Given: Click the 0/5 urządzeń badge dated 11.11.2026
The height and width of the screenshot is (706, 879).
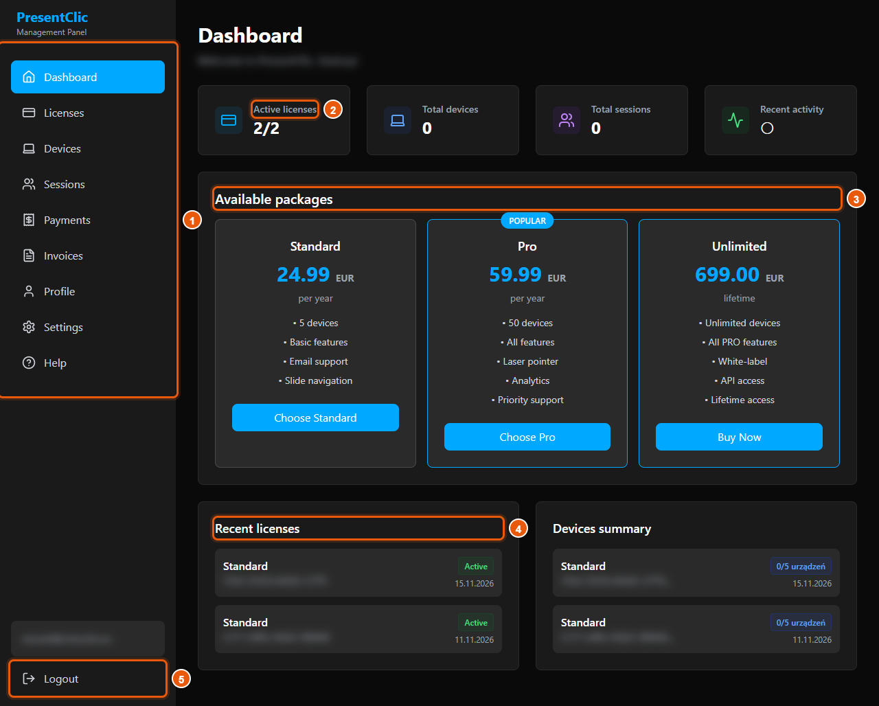Looking at the screenshot, I should pos(801,623).
